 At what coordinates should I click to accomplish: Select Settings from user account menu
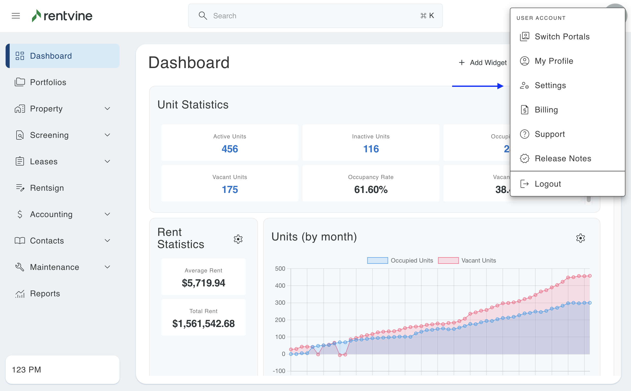click(550, 85)
